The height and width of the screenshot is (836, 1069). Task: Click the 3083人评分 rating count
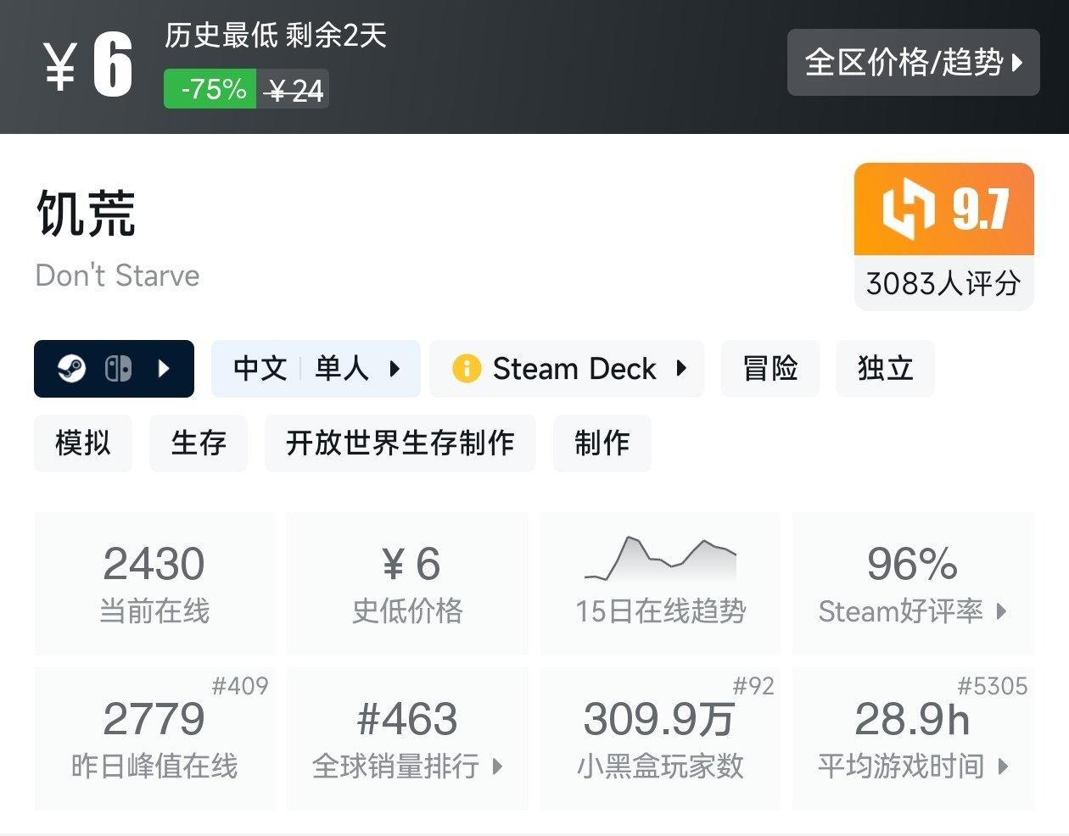(x=943, y=283)
